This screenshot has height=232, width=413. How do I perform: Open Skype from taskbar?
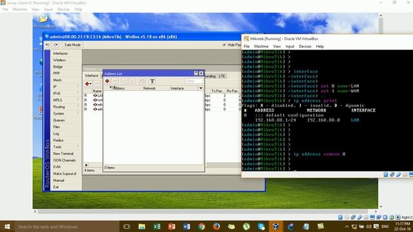(x=261, y=226)
